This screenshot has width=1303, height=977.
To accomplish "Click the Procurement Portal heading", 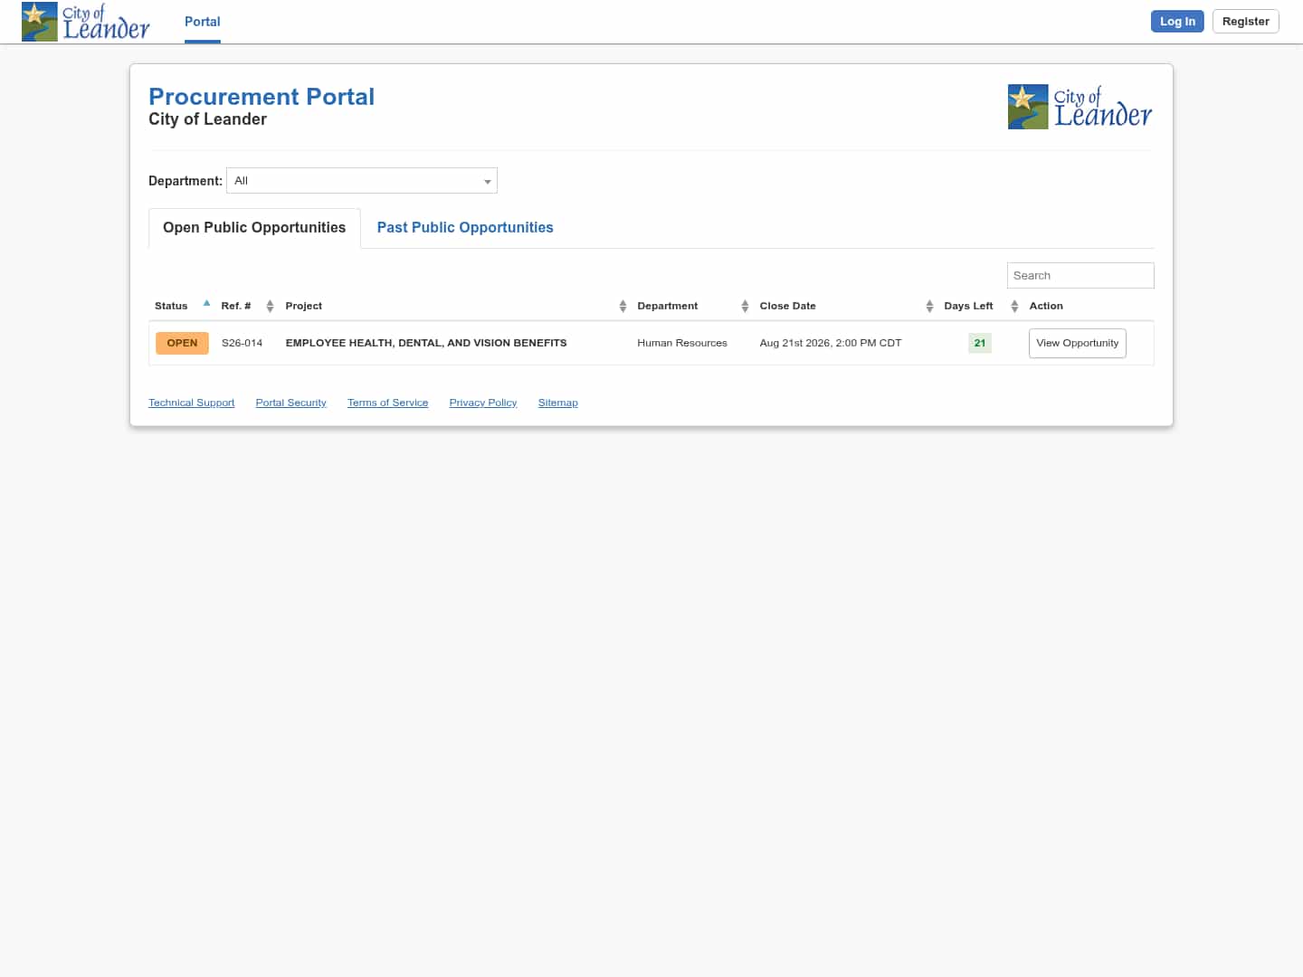I will pyautogui.click(x=262, y=97).
